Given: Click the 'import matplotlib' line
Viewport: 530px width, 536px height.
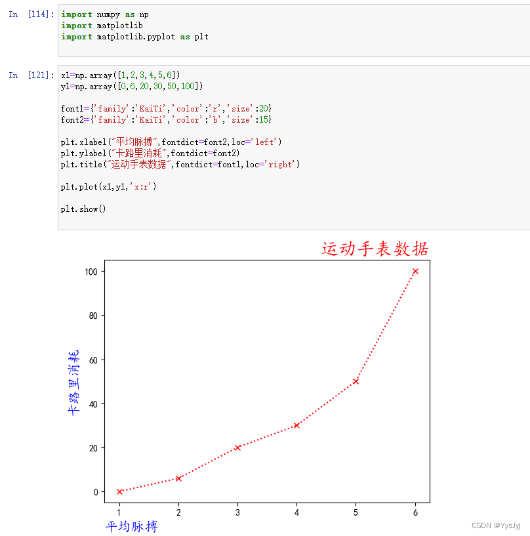Looking at the screenshot, I should point(102,26).
